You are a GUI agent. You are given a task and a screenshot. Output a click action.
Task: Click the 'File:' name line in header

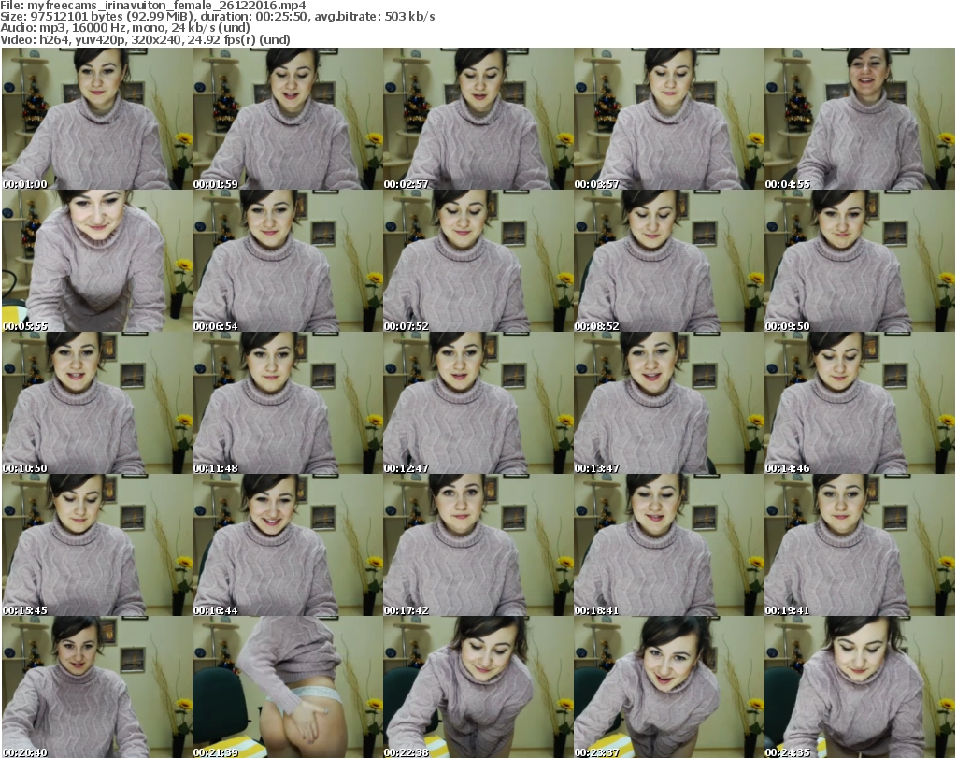(153, 6)
